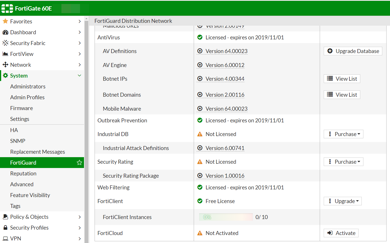Click the System gear icon
The width and height of the screenshot is (390, 243).
tap(5, 76)
